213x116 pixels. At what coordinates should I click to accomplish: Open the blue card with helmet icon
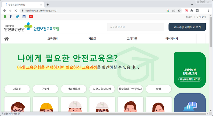click(190, 103)
